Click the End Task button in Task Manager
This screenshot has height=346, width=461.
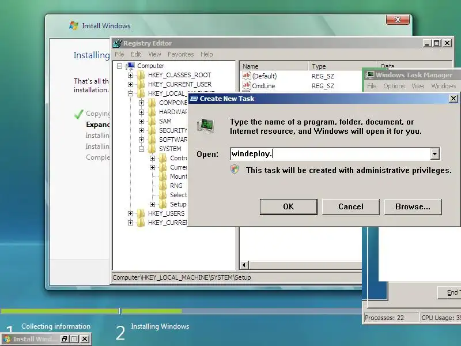click(x=449, y=292)
